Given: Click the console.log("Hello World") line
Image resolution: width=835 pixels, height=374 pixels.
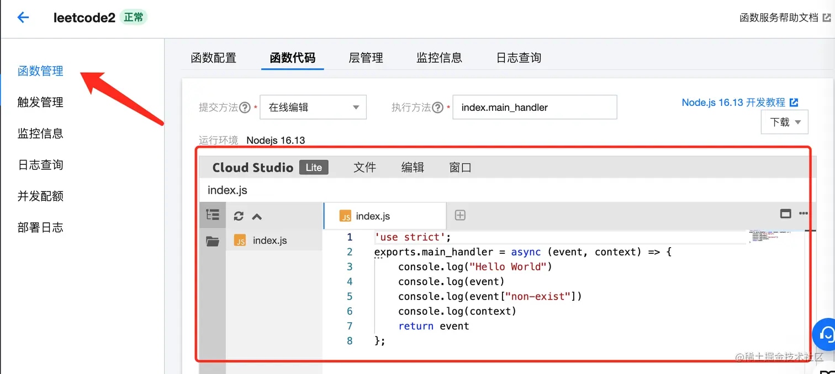Looking at the screenshot, I should point(475,267).
